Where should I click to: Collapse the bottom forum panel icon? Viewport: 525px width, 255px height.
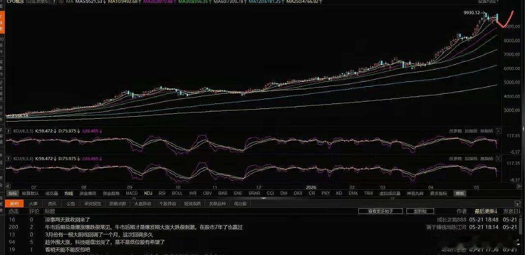pos(518,203)
